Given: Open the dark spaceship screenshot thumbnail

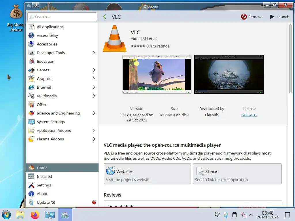Looking at the screenshot, I should (229, 74).
